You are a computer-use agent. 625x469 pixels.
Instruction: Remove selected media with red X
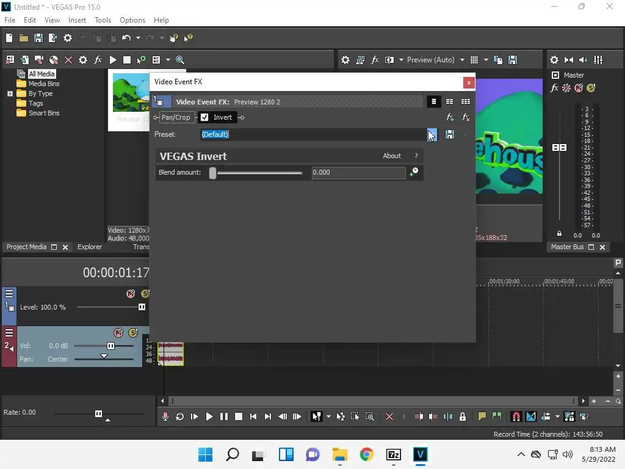click(x=68, y=60)
